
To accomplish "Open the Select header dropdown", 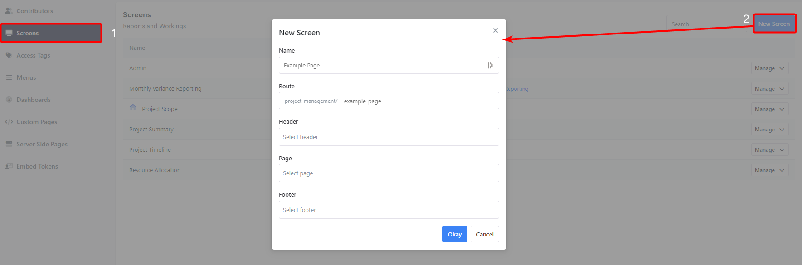I will tap(389, 137).
